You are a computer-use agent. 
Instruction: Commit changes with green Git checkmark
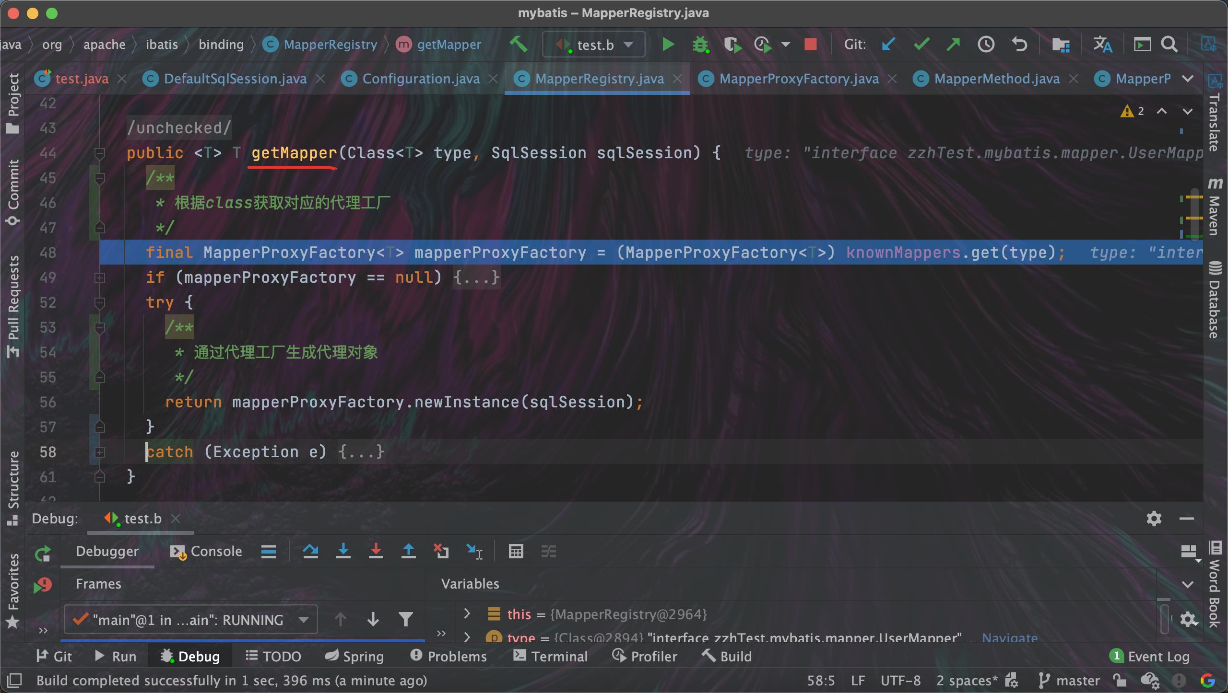pos(921,45)
